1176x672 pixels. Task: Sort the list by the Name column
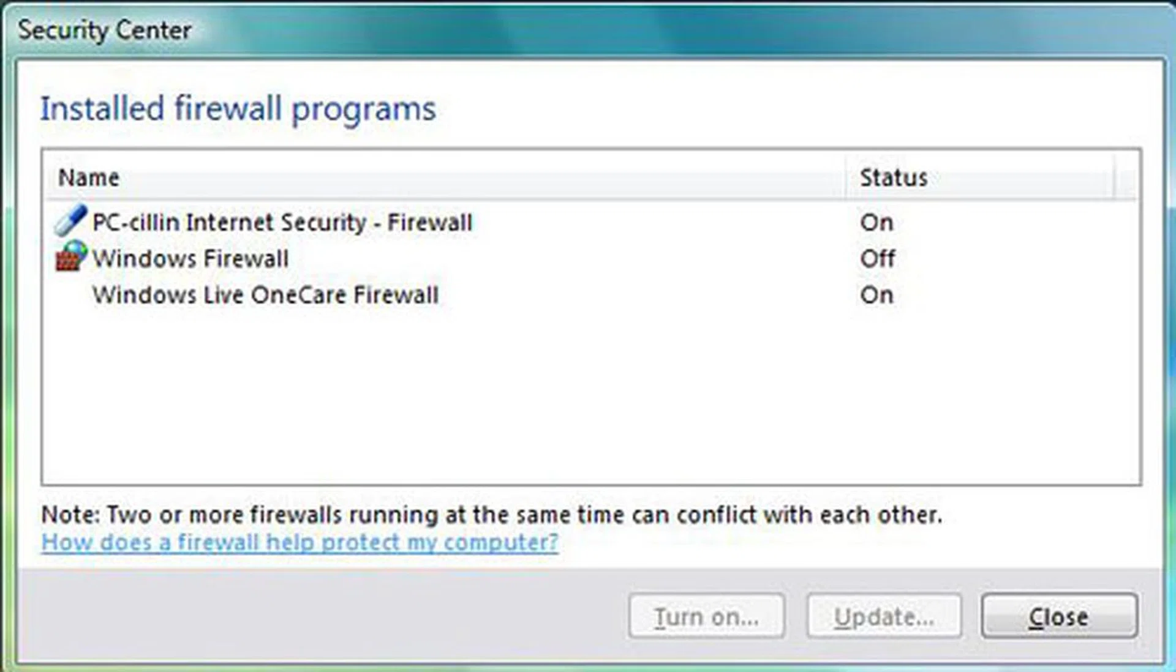pyautogui.click(x=88, y=178)
